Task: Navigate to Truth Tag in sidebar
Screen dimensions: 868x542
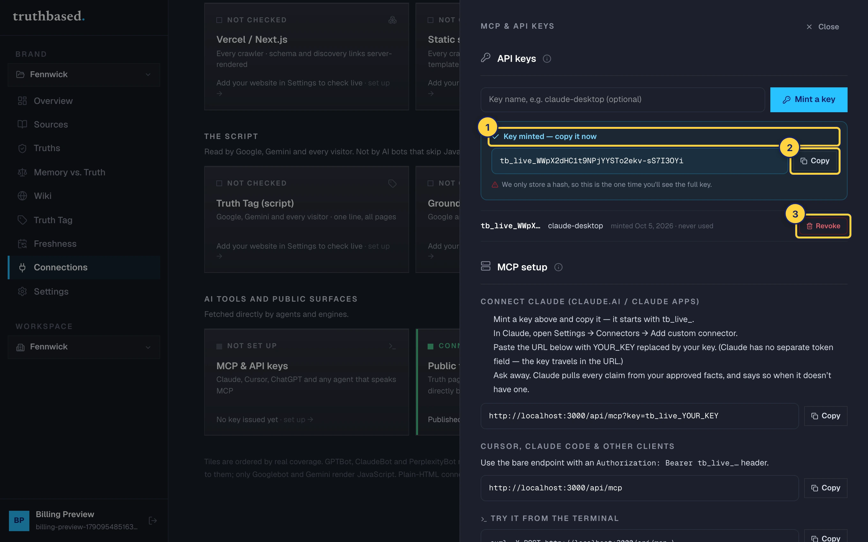Action: tap(84, 220)
